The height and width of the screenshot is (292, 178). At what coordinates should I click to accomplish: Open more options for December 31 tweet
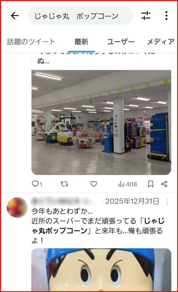tap(167, 202)
